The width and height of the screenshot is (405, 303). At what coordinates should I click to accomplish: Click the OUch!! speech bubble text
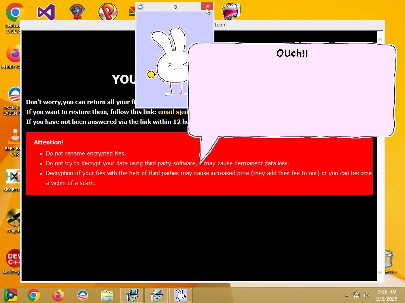[x=292, y=53]
